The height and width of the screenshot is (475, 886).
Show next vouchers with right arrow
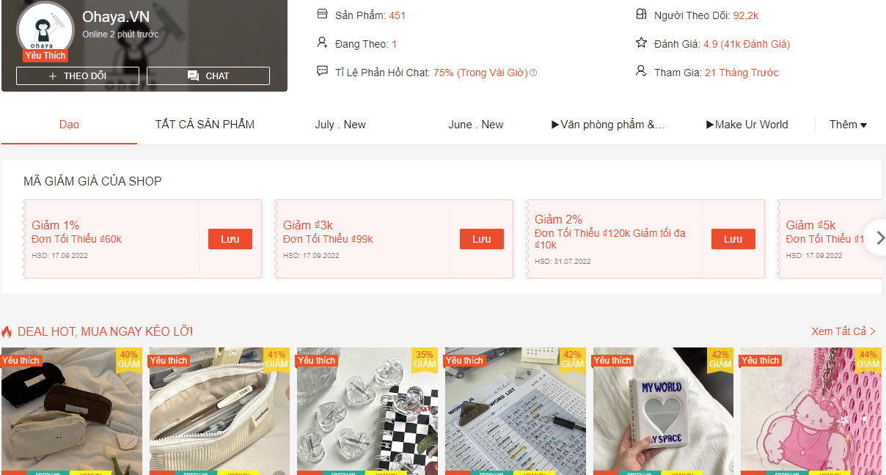pos(878,238)
